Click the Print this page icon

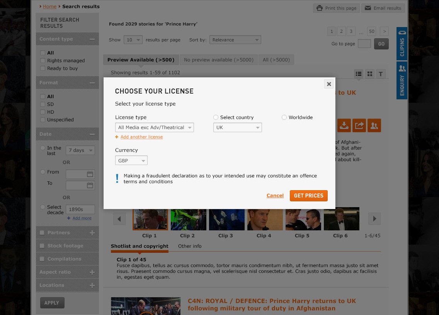click(320, 8)
